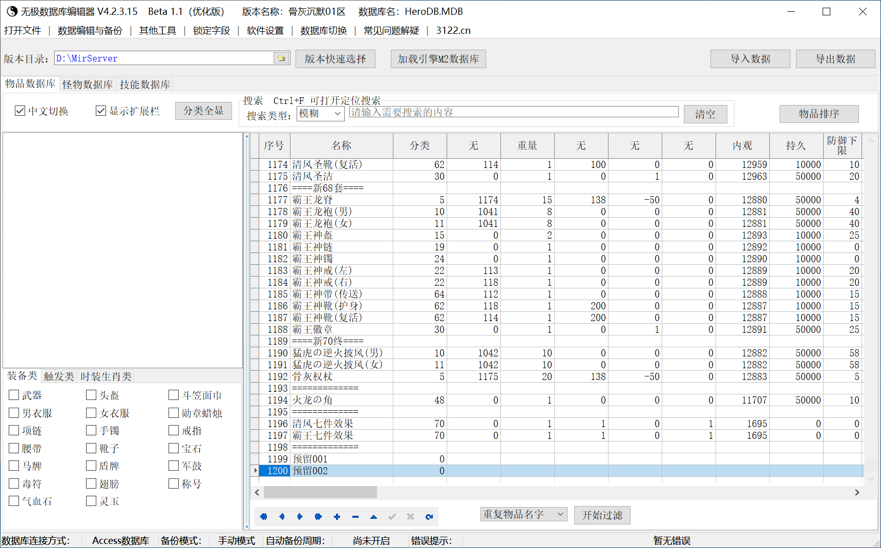
Task: Switch to the 技能数据库 tab
Action: [x=145, y=85]
